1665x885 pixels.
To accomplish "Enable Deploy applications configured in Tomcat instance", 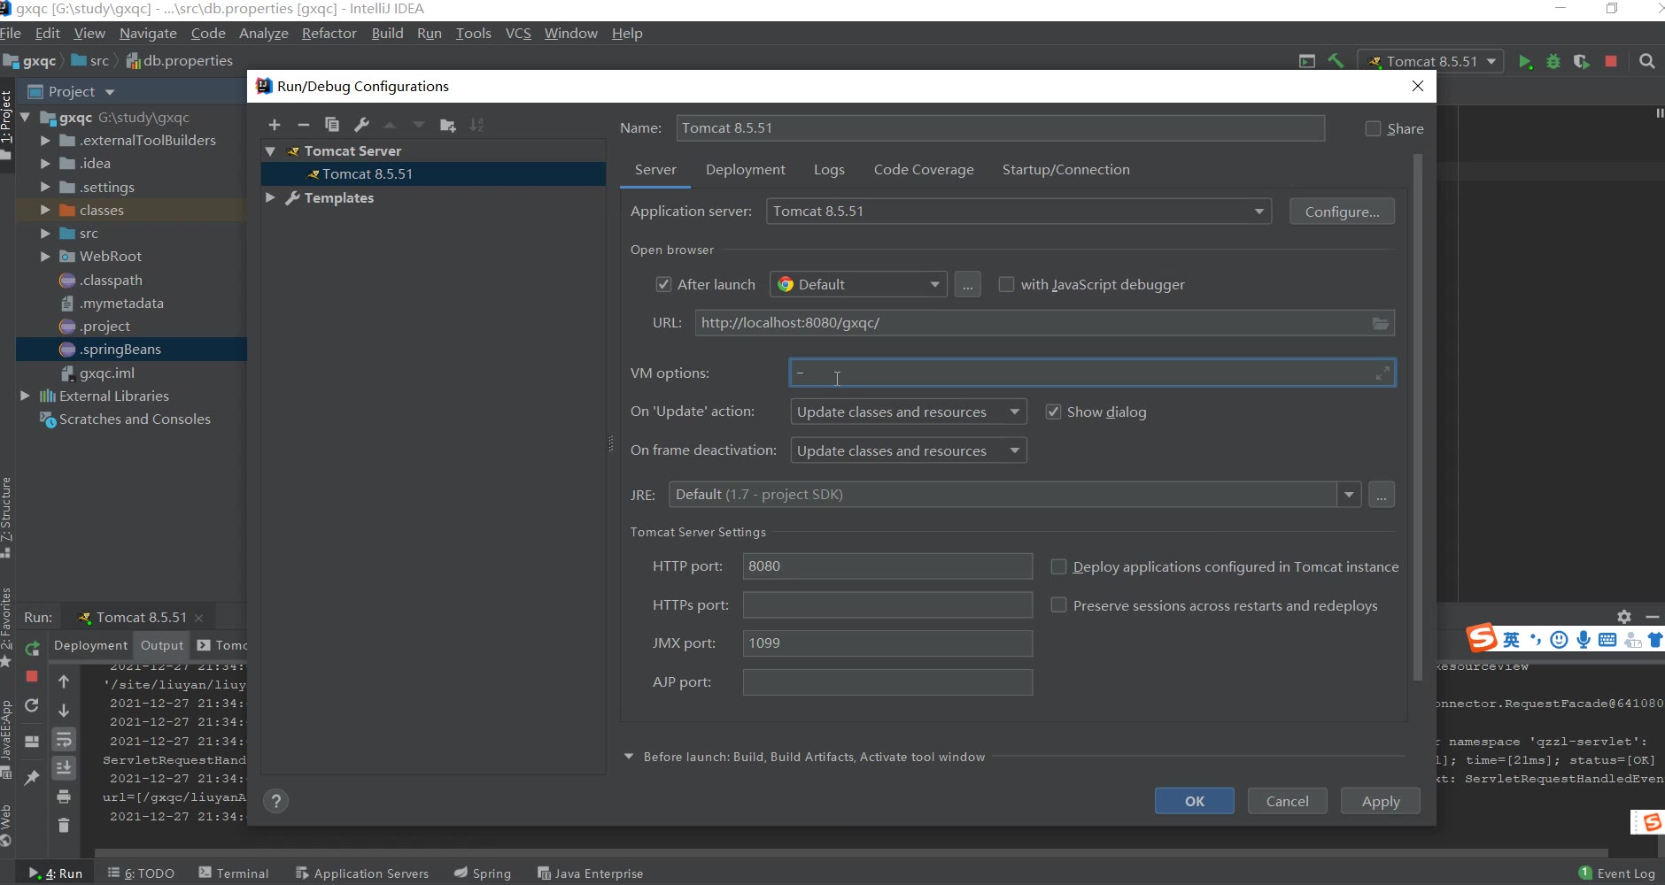I will click(1058, 566).
